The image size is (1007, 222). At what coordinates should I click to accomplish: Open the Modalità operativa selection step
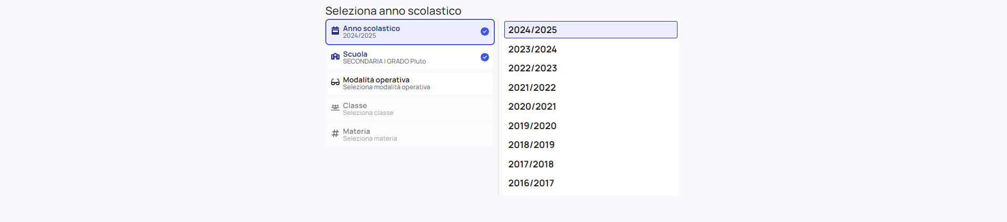(x=410, y=83)
